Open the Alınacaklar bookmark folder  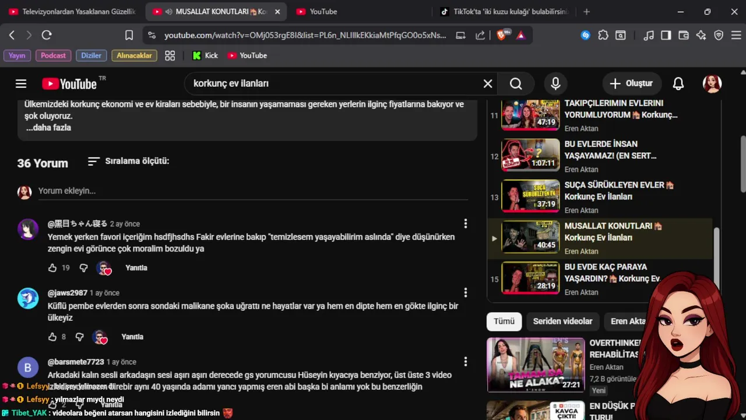click(x=134, y=55)
